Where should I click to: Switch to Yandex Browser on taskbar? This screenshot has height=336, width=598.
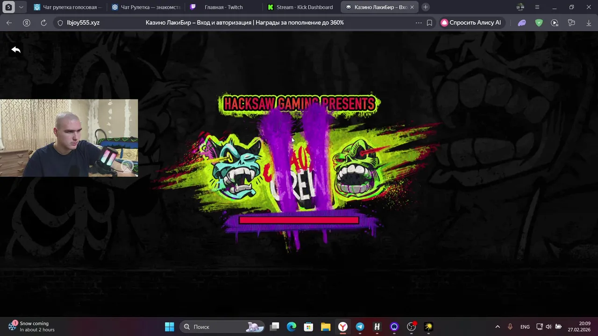343,327
